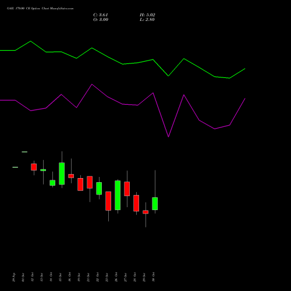Screen dimensions: 291x291
Task: Click the red candlestick above 28 Oct
Action: (136, 203)
